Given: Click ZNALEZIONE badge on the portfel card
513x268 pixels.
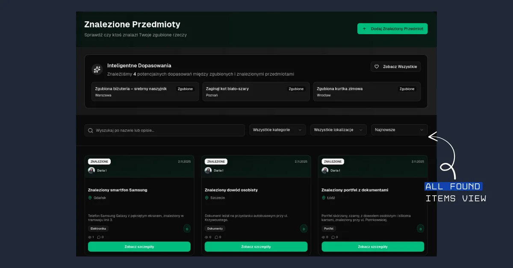Looking at the screenshot, I should 333,162.
